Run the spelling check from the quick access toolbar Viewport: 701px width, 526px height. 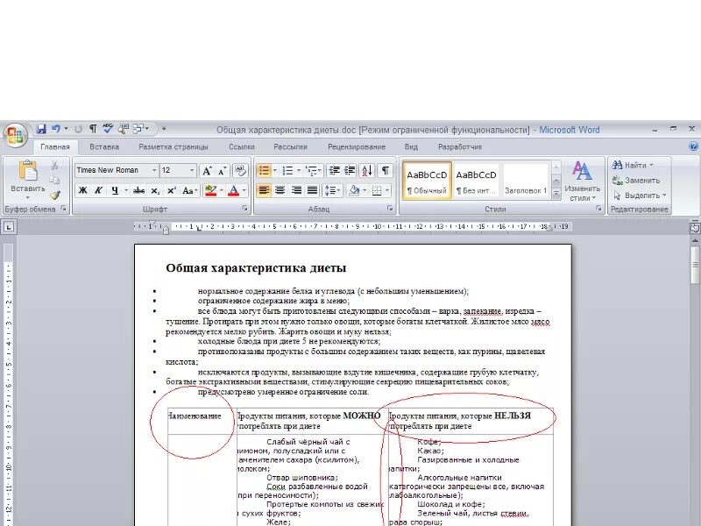108,129
